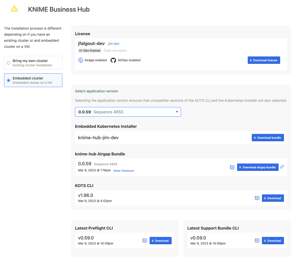
Task: Click the GitOps enabled GitHub icon
Action: point(113,60)
